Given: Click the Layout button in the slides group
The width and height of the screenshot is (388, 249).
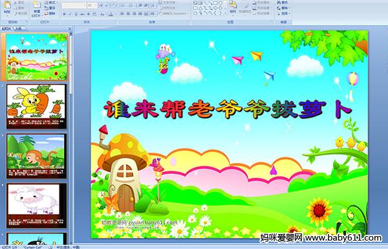Looking at the screenshot, I should pos(51,2).
